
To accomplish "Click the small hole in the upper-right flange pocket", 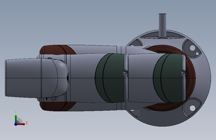I will tap(197, 54).
